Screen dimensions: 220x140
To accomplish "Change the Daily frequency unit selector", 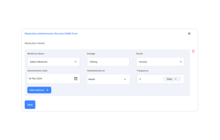I will click(x=172, y=79).
